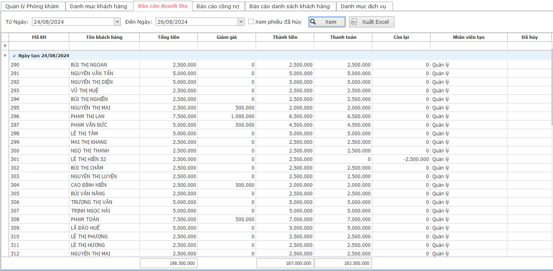Click the Nhân viên tạo column header

(469, 37)
